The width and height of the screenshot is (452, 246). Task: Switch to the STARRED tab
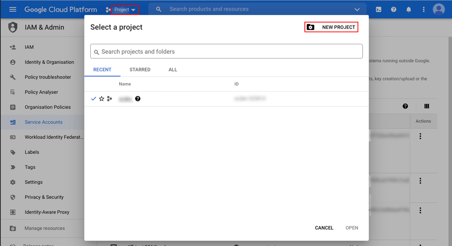tap(140, 70)
